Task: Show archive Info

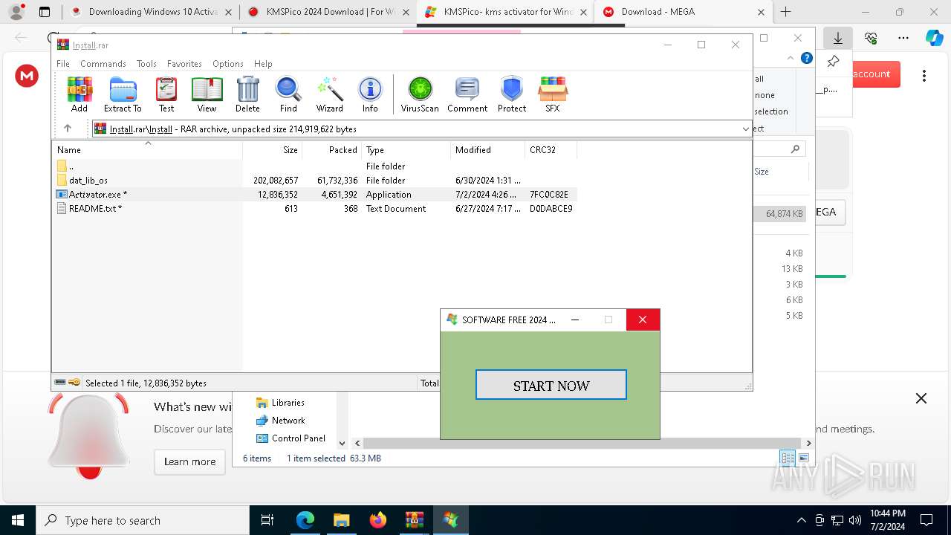Action: click(370, 94)
